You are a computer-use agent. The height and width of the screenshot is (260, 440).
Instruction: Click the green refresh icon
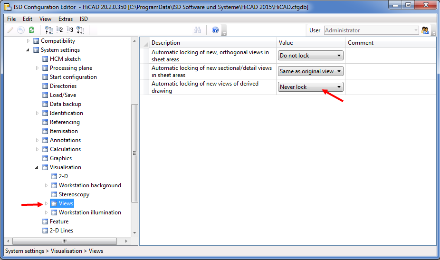(31, 30)
